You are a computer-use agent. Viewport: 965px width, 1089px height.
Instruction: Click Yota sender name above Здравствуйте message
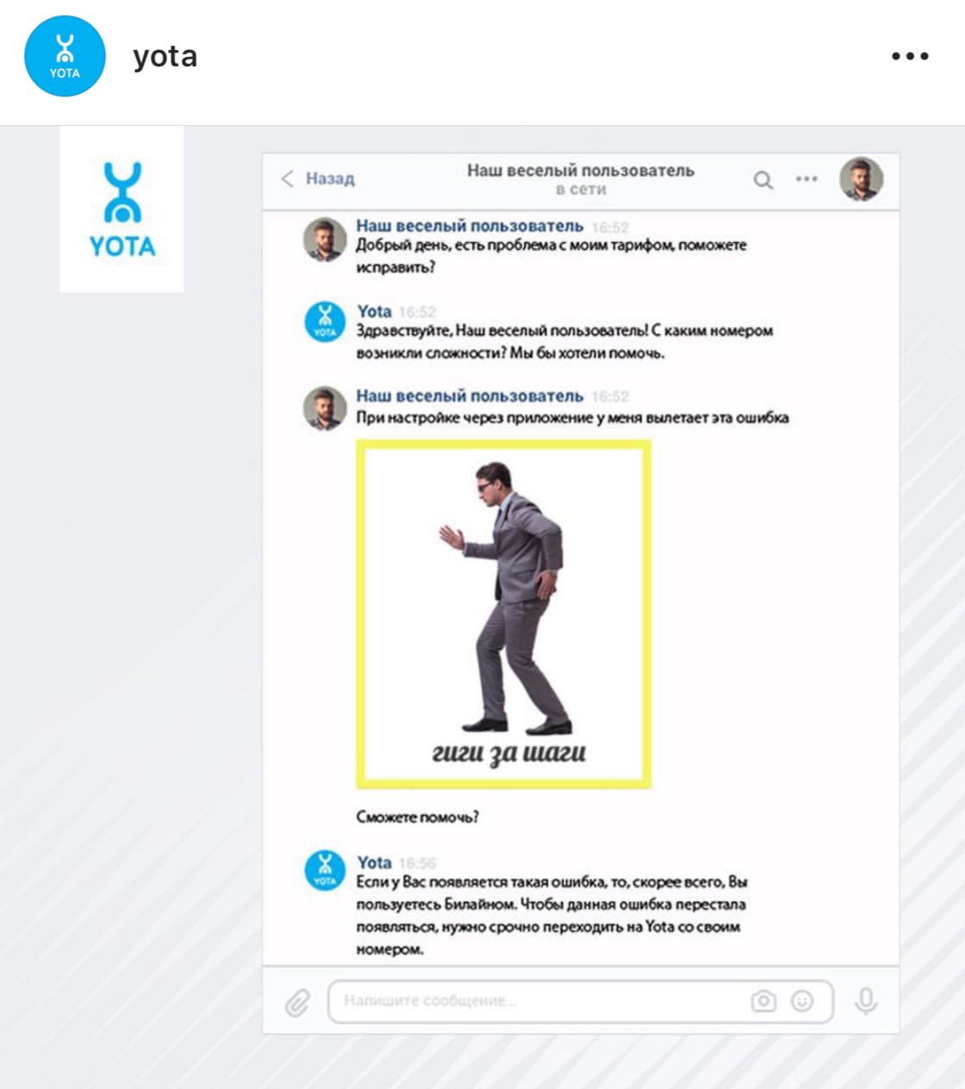(x=374, y=311)
